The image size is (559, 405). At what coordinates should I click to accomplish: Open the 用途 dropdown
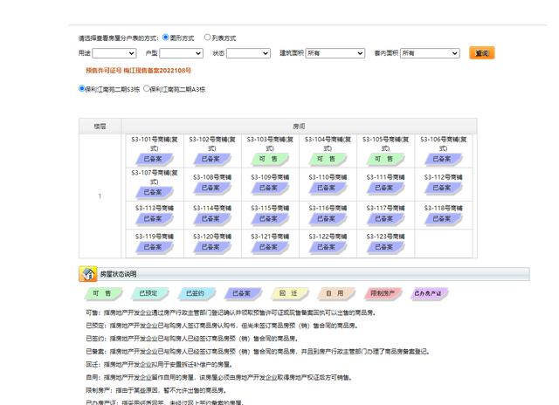pos(114,53)
